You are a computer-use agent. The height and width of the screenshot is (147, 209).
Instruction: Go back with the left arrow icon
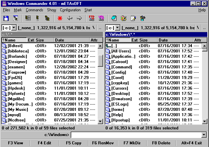70,18
